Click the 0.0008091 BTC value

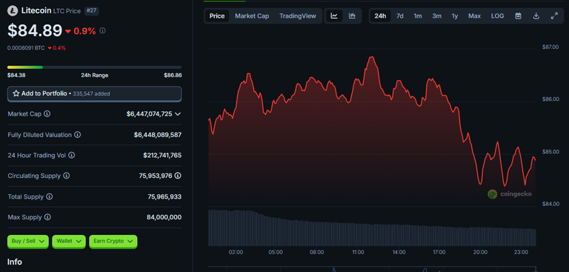(x=26, y=48)
